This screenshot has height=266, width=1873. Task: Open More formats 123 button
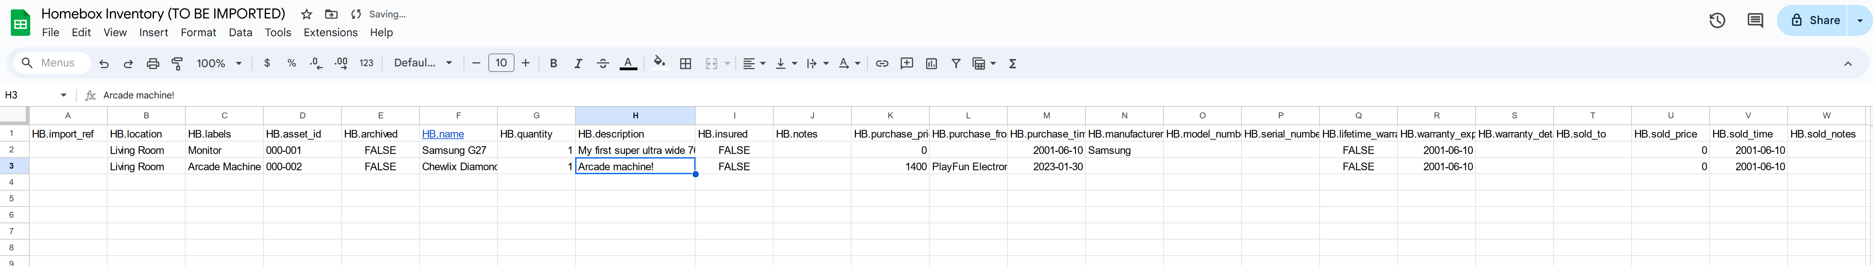click(366, 64)
